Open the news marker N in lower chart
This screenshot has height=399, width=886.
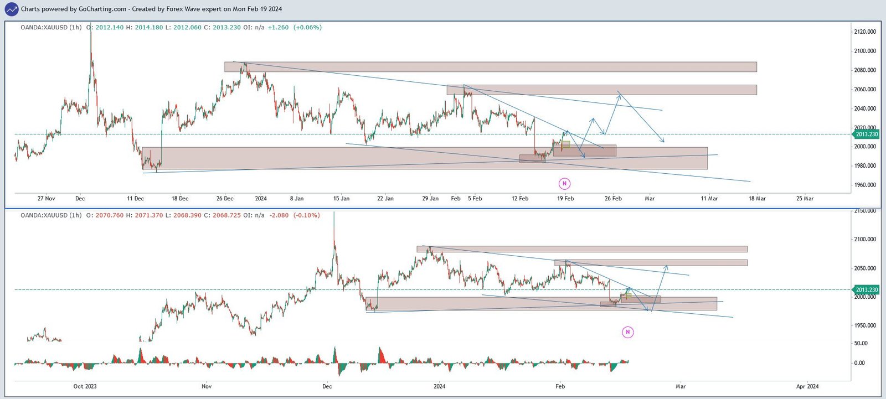click(627, 332)
